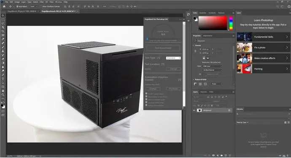The image size is (291, 158).
Task: Enable the Show Transform Controls checkbox
Action: point(41,6)
